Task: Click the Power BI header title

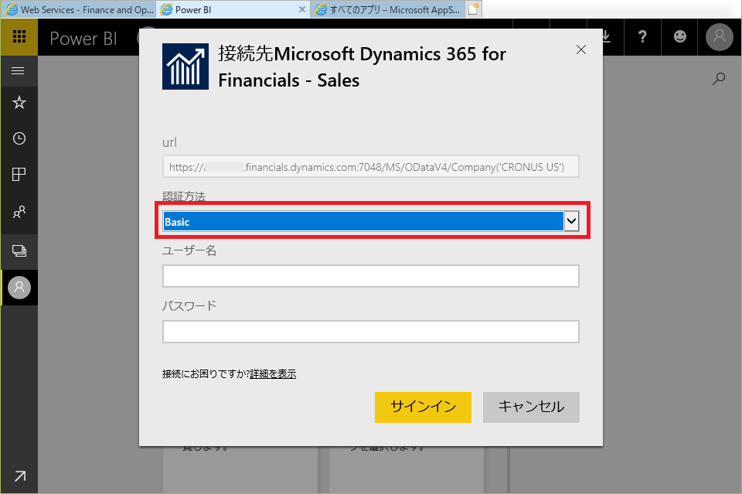Action: (83, 39)
